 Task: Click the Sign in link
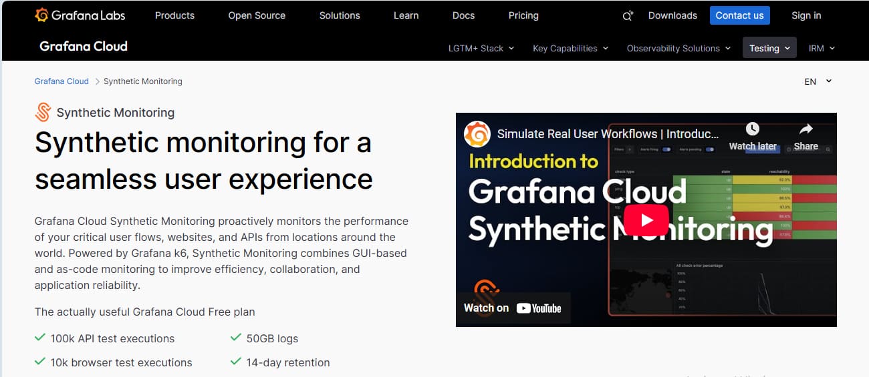pos(806,15)
